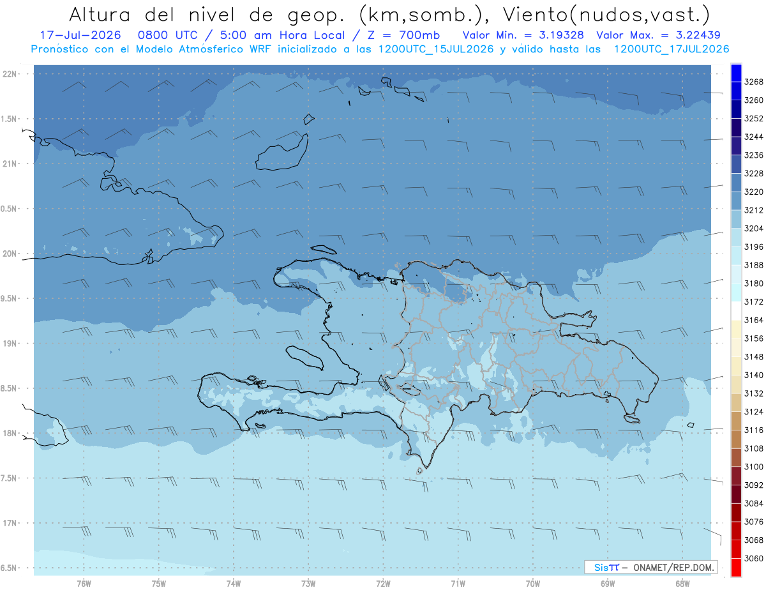Pick the legend swatch between 3268 and 3260
The height and width of the screenshot is (592, 766).
pyautogui.click(x=735, y=91)
